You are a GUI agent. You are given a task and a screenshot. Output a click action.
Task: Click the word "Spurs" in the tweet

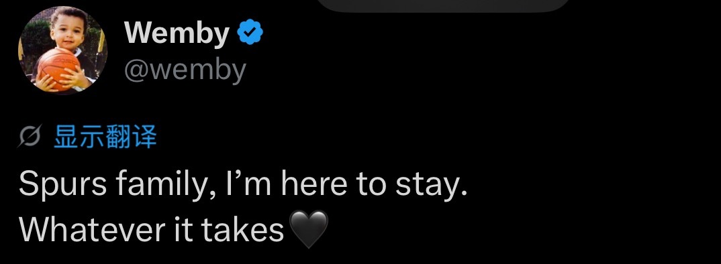[62, 185]
